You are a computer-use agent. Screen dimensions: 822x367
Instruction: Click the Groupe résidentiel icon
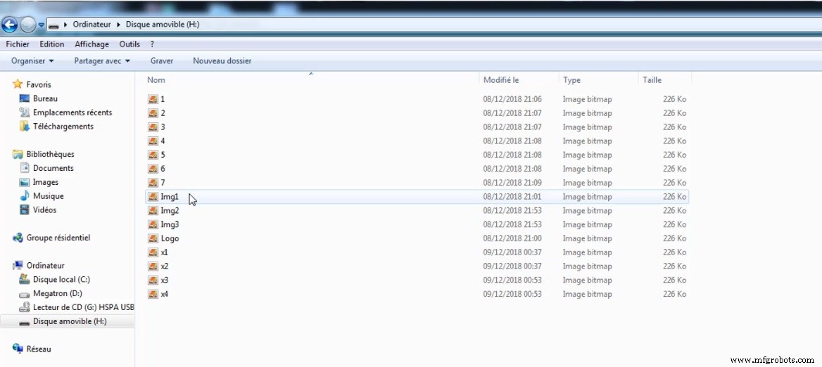18,238
